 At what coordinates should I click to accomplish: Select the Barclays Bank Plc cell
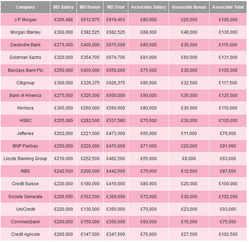(x=25, y=70)
